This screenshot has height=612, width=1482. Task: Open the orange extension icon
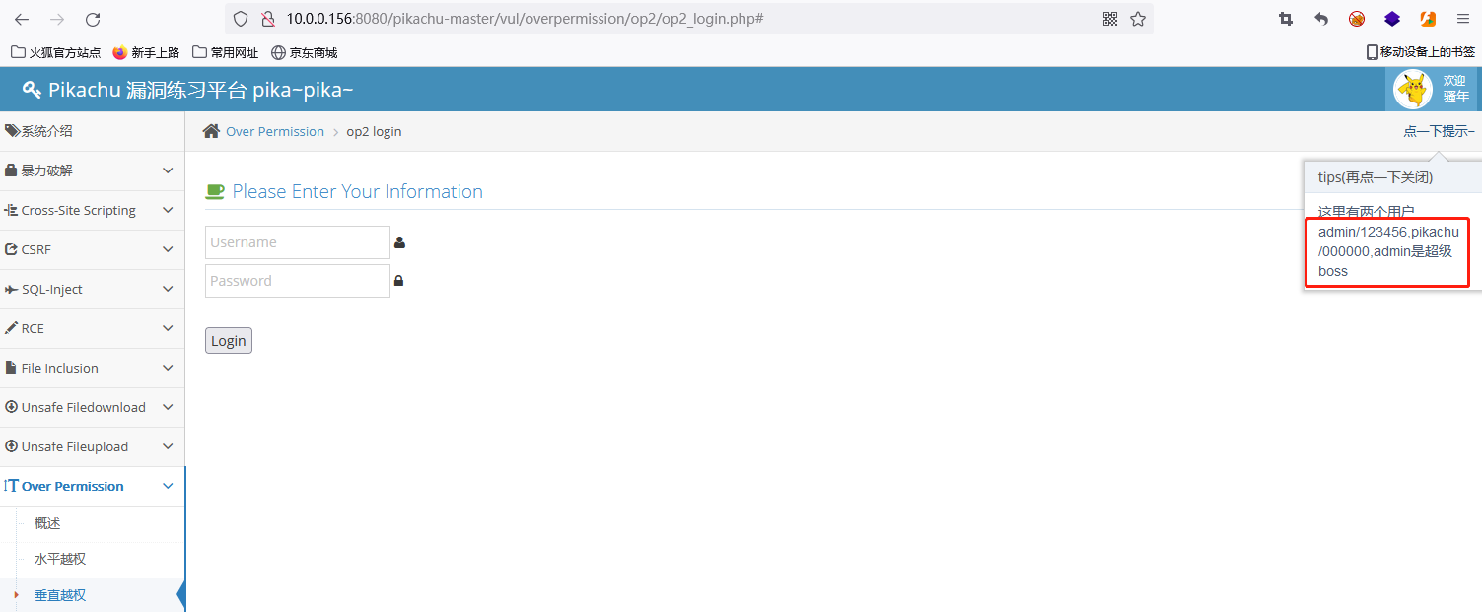pos(1428,19)
